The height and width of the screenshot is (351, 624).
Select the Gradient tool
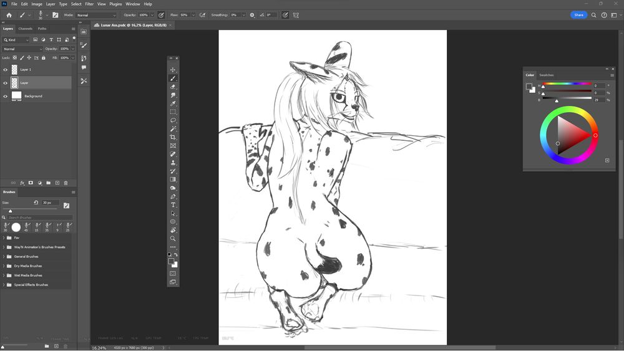(x=173, y=180)
